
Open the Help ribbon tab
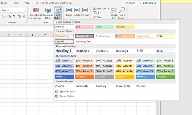[15, 3]
